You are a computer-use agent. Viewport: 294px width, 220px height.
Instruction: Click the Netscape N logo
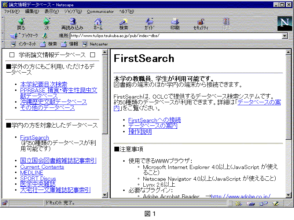pos(284,23)
